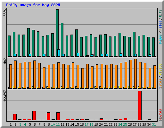Click green weekend day label 3
The width and height of the screenshot is (164, 128).
pyautogui.click(x=20, y=124)
